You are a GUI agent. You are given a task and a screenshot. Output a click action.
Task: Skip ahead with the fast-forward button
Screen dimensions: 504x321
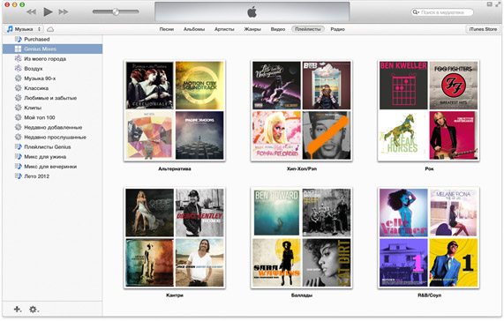coord(64,11)
